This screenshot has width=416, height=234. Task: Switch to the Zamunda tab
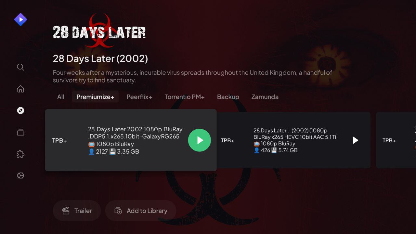point(265,97)
